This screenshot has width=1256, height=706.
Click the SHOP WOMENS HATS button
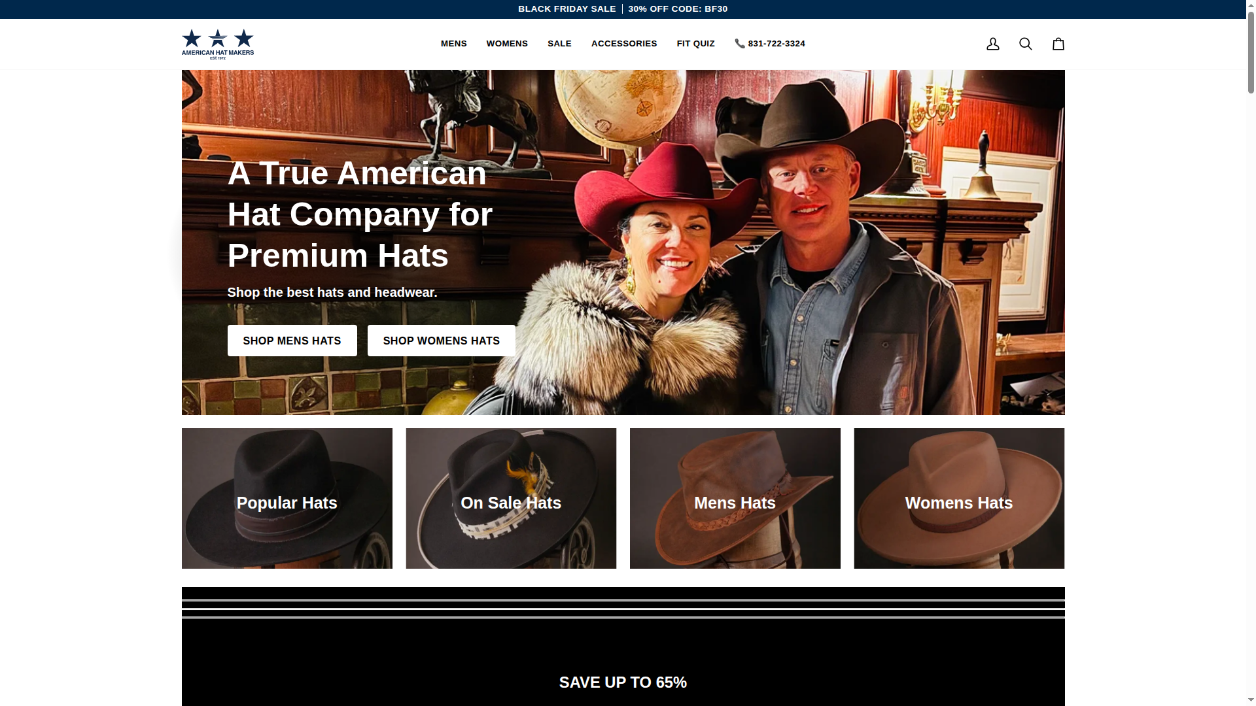coord(440,341)
